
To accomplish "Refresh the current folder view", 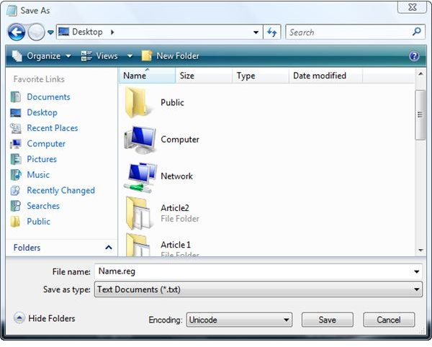I will 272,32.
